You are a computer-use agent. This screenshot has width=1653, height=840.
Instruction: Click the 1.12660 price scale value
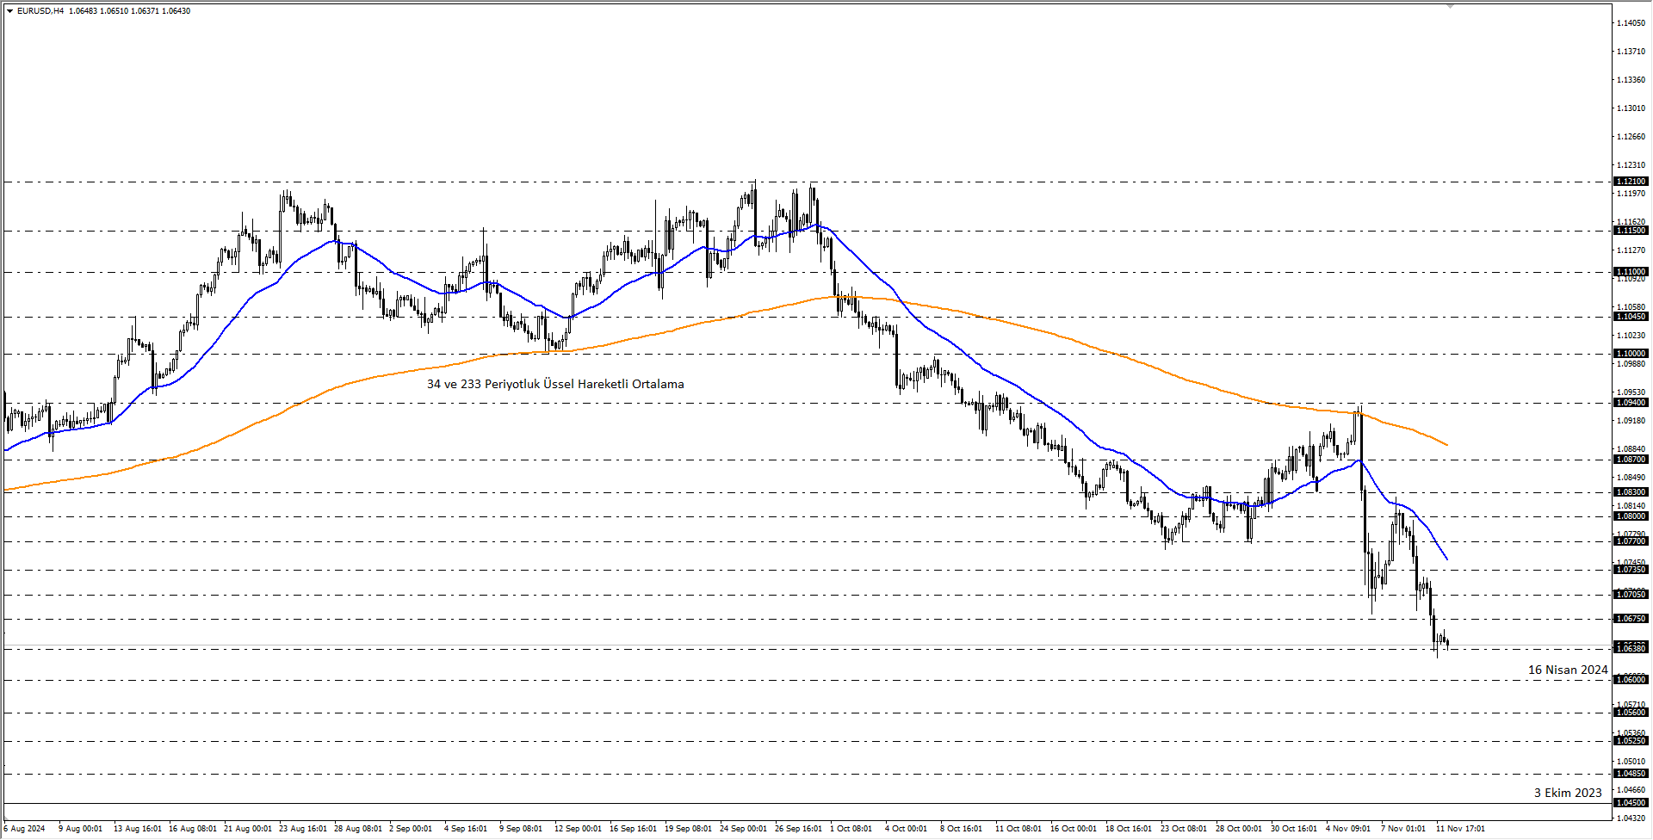coord(1631,137)
